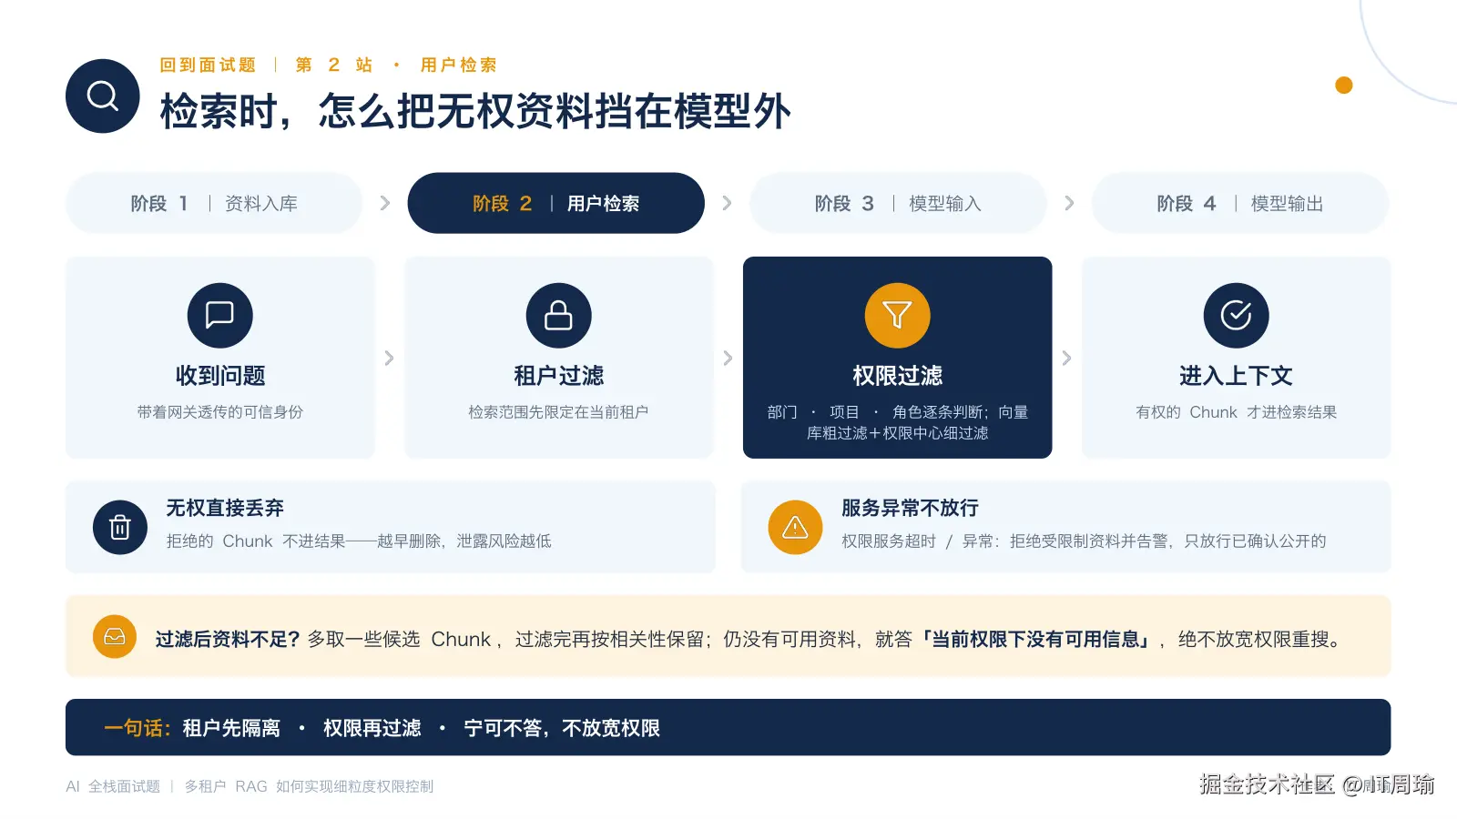The height and width of the screenshot is (819, 1457).
Task: Select the 阶段 1 资料入库 stage pill
Action: tap(214, 203)
